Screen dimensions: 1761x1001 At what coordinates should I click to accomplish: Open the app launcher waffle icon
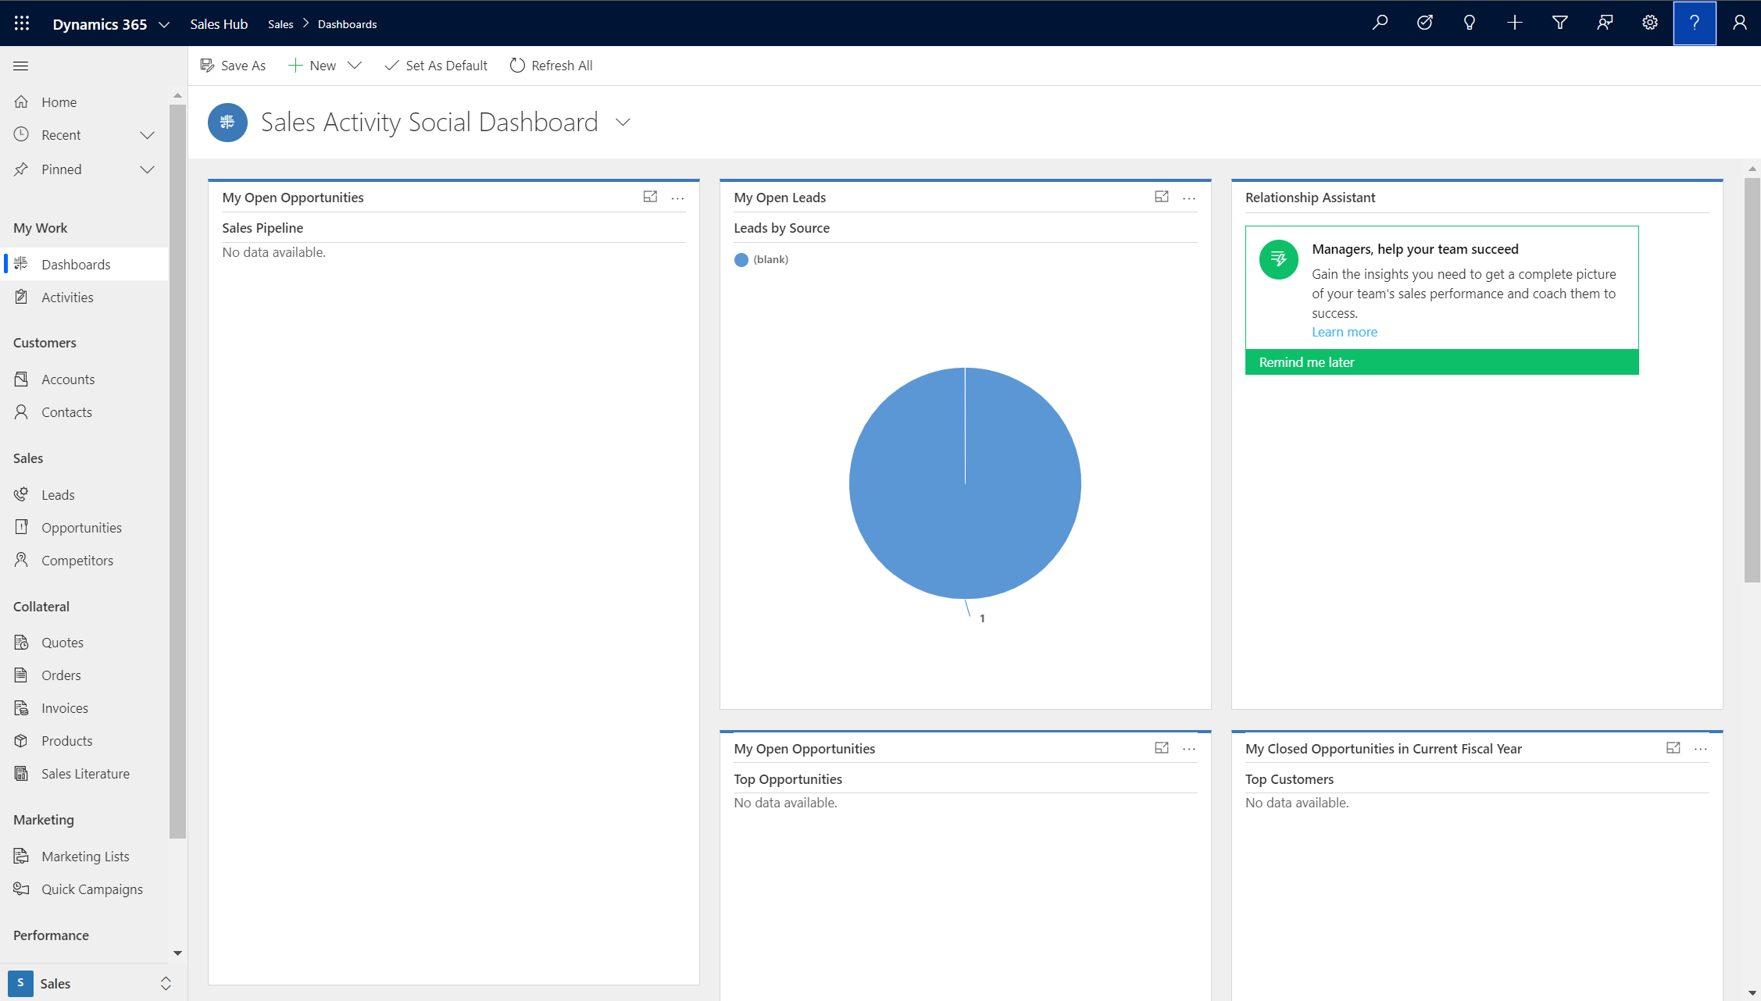click(22, 23)
